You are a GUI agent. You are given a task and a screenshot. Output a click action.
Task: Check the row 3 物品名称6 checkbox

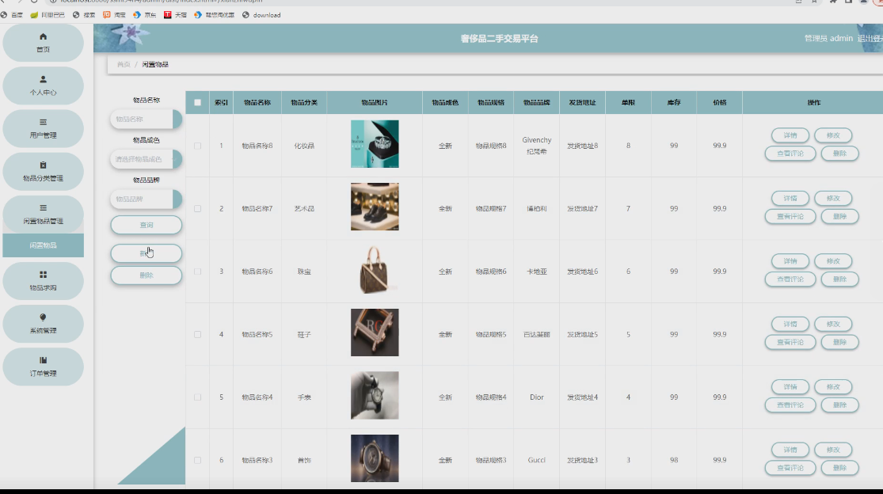198,272
